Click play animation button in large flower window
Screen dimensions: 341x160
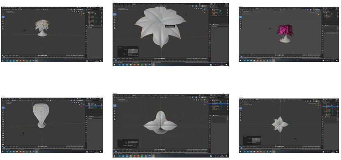[x=161, y=59]
